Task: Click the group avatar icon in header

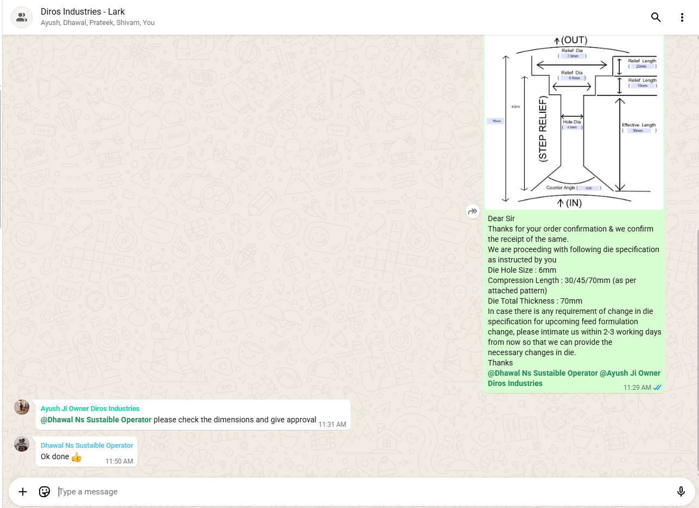Action: pos(22,17)
